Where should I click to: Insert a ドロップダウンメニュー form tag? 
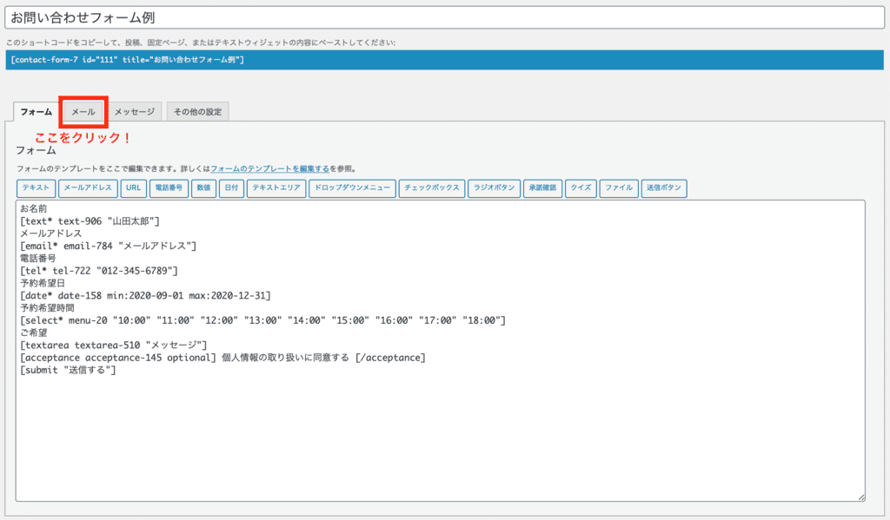351,188
